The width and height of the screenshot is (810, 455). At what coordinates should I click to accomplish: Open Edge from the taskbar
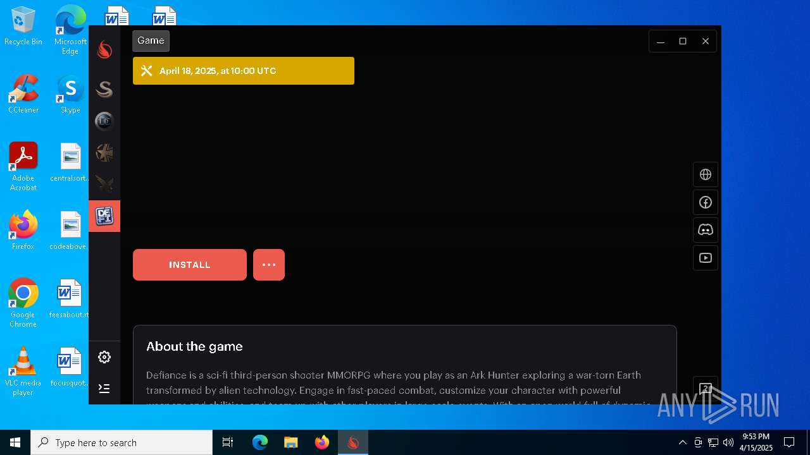pos(260,442)
